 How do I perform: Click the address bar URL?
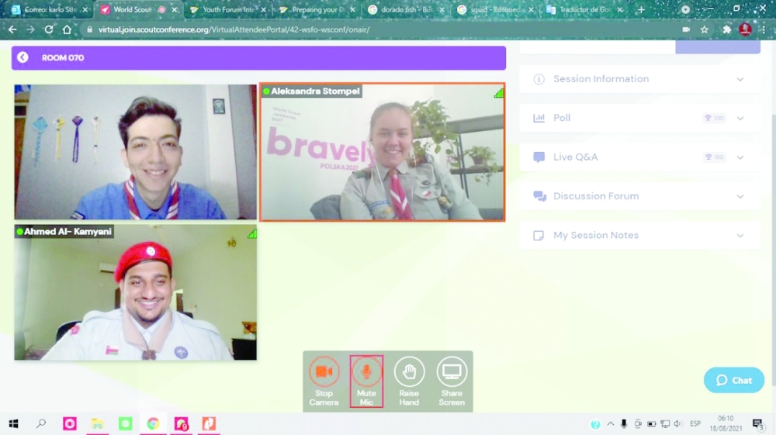pos(233,29)
